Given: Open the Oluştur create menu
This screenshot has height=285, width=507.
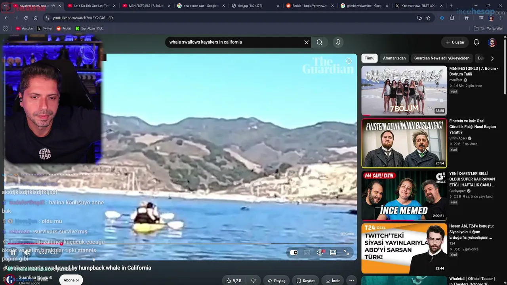Looking at the screenshot, I should [455, 42].
